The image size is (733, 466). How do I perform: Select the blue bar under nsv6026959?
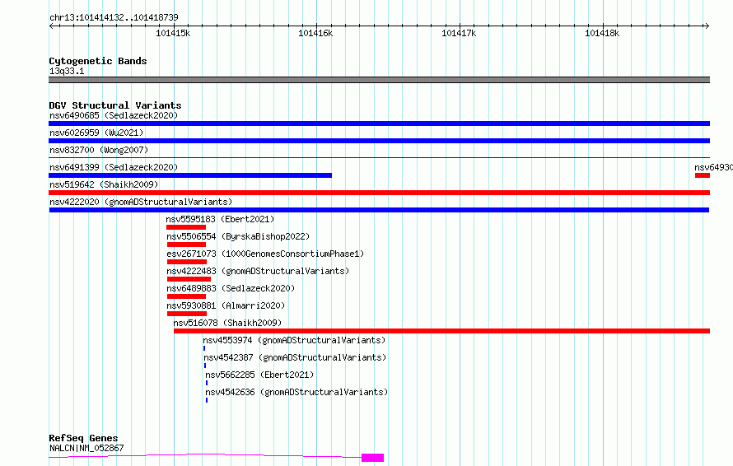379,141
